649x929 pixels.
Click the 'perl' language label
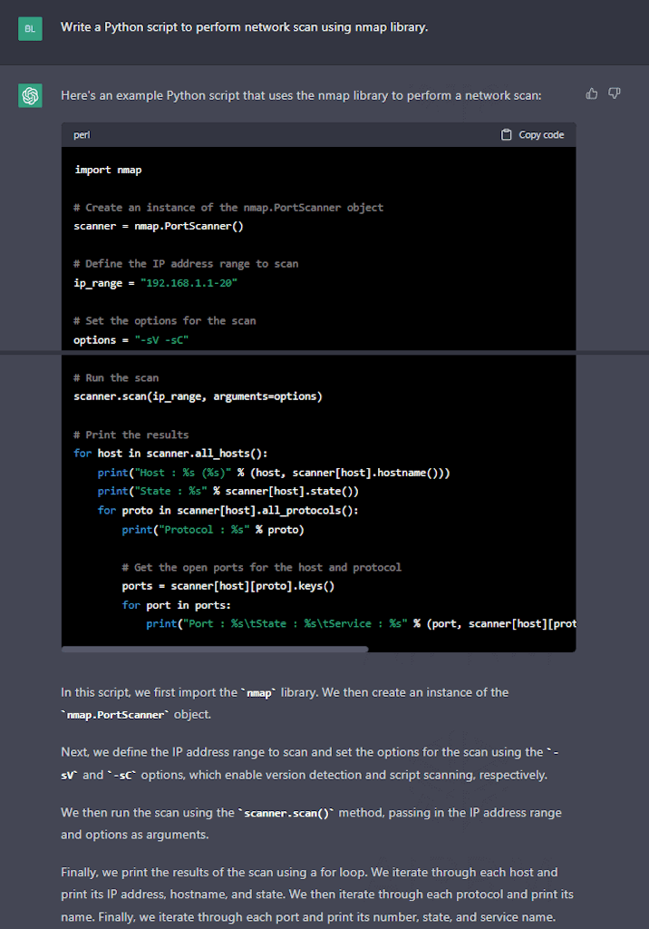(x=82, y=135)
